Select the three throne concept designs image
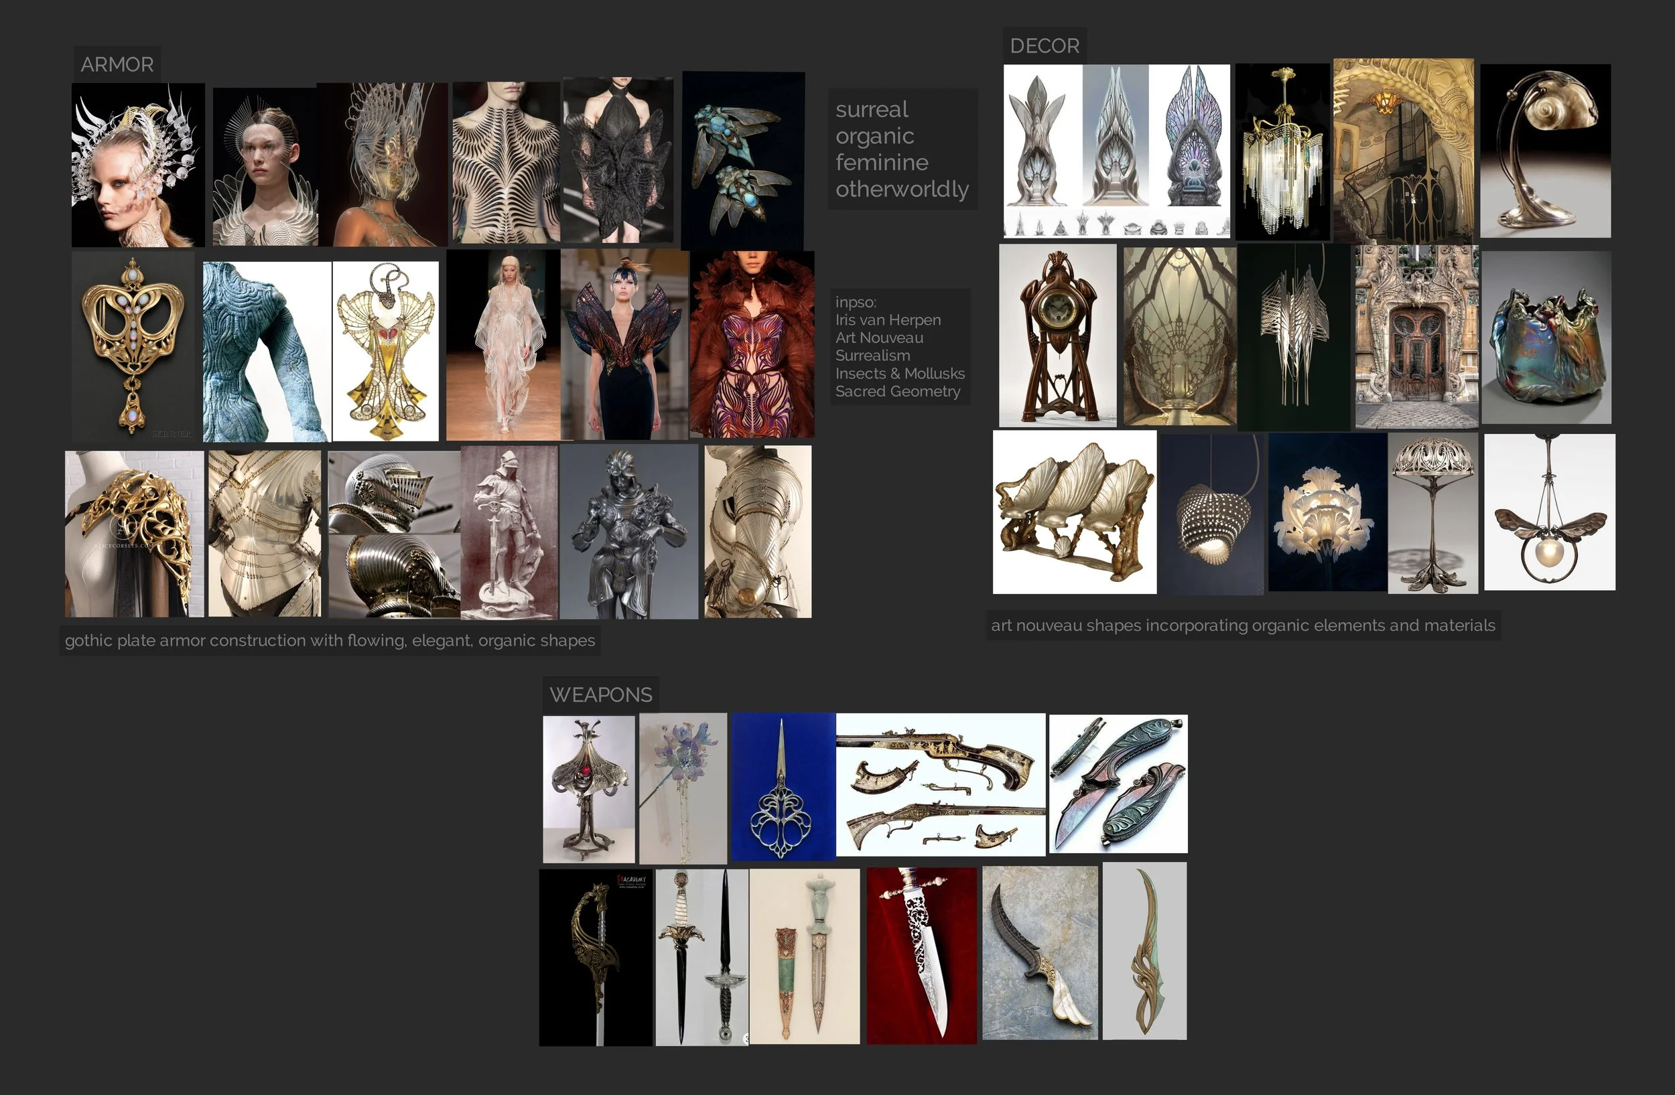Viewport: 1675px width, 1095px height. click(1116, 151)
